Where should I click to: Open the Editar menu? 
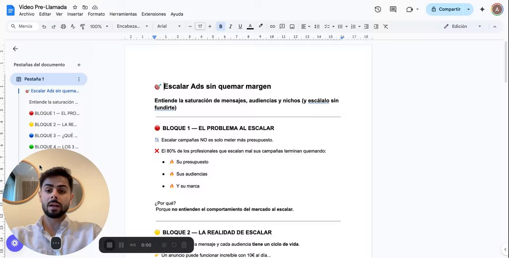45,14
